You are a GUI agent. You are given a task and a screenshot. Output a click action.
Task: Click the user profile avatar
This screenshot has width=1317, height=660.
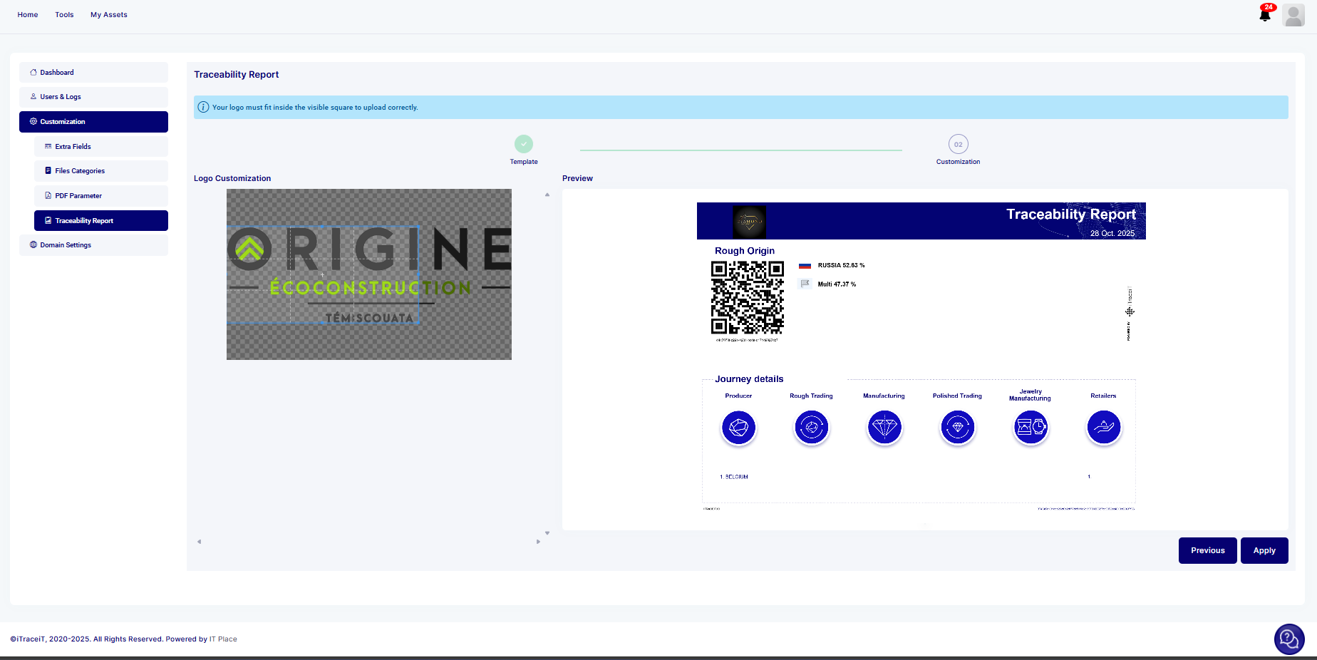(1293, 15)
